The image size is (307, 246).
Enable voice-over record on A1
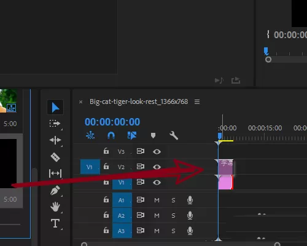(190, 200)
